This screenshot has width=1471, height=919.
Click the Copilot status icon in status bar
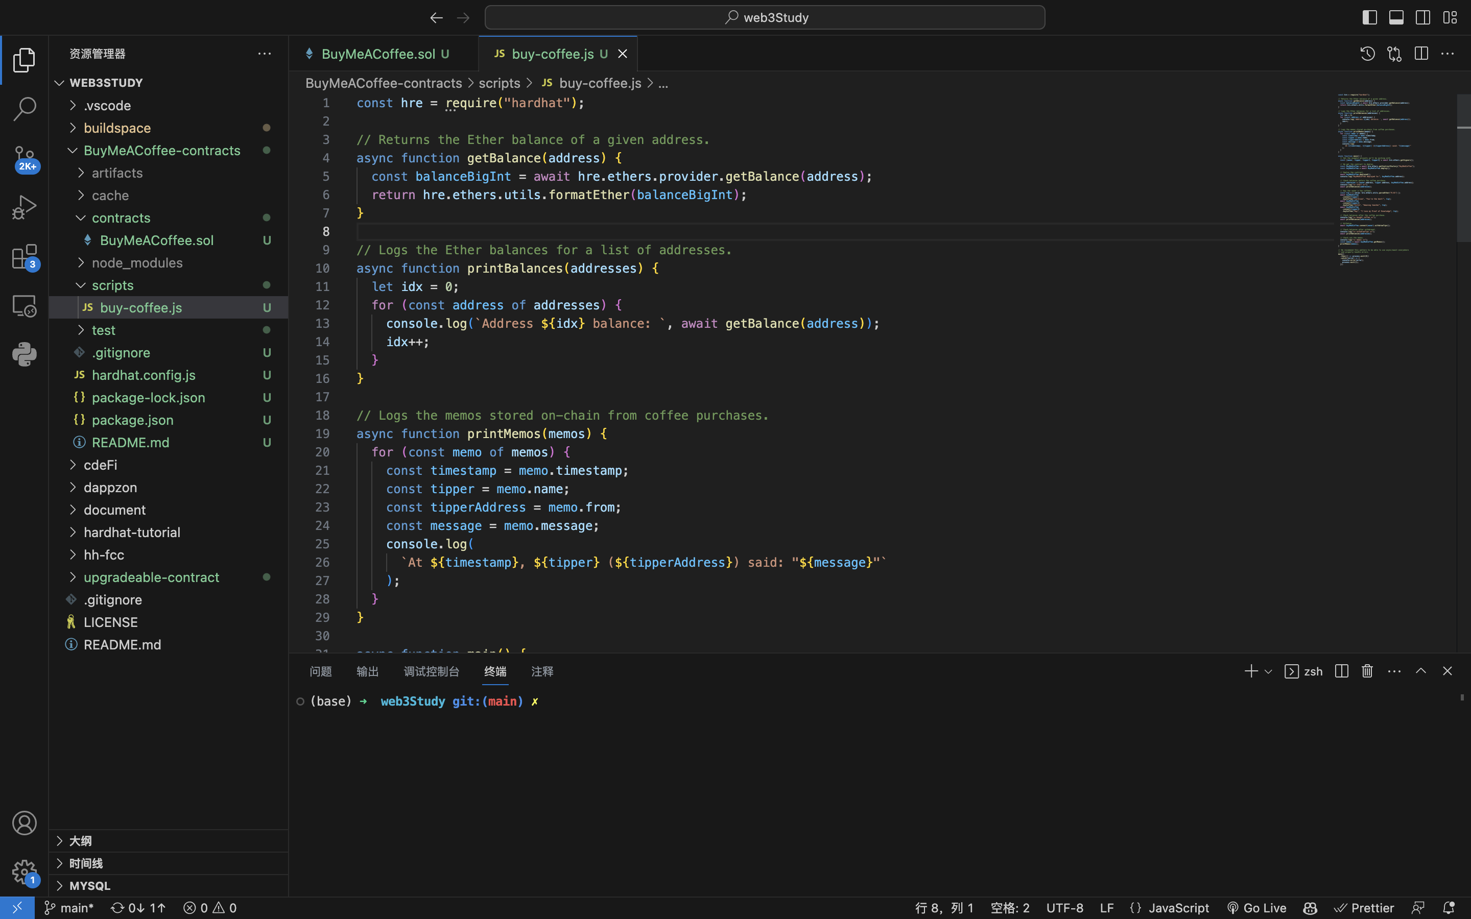pyautogui.click(x=1310, y=908)
